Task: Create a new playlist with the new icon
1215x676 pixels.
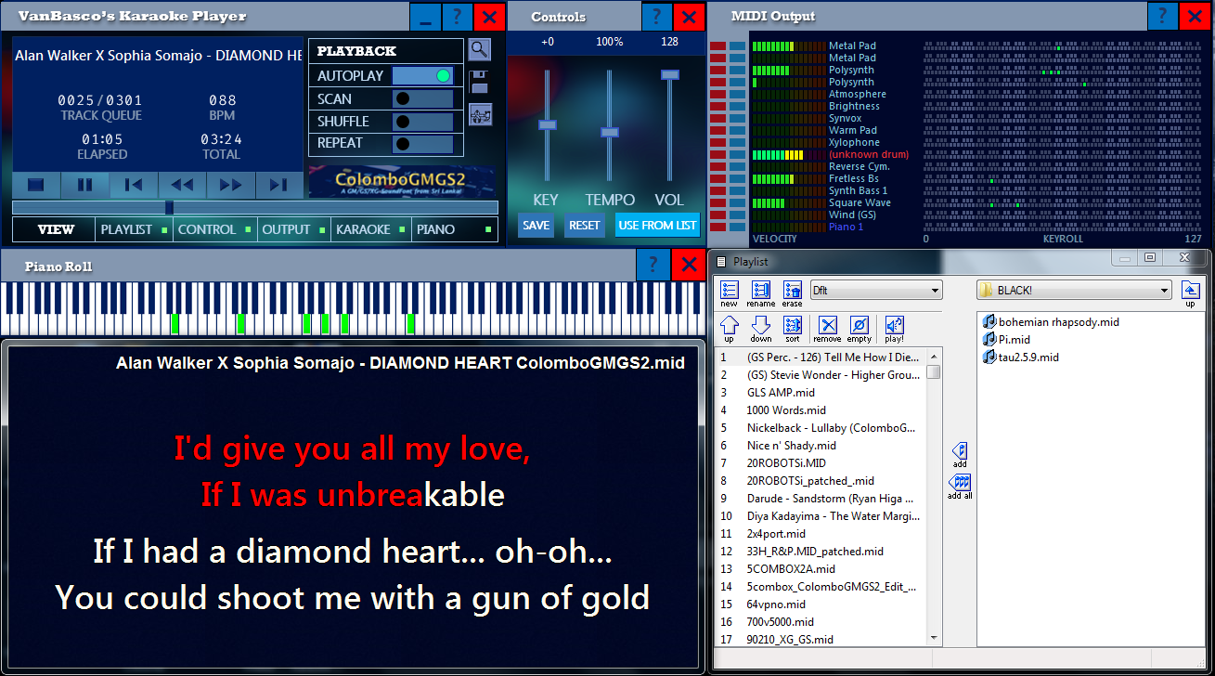Action: [x=729, y=293]
